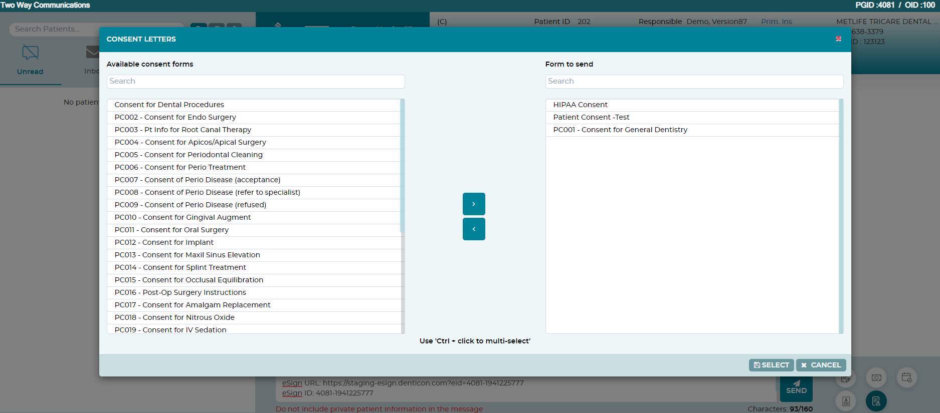The image size is (940, 413).
Task: Click the Prim. Ins link
Action: coord(776,22)
